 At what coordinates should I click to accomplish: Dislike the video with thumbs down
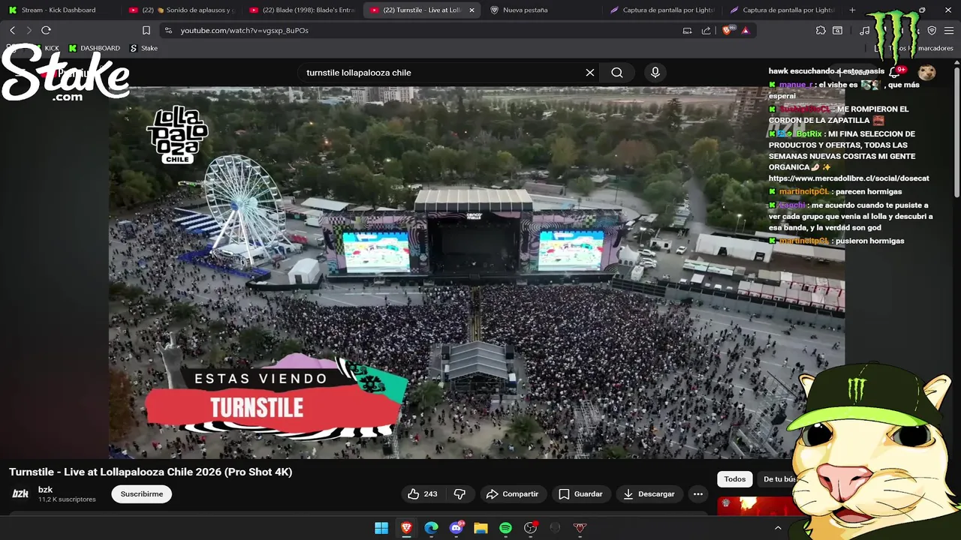[x=459, y=493]
